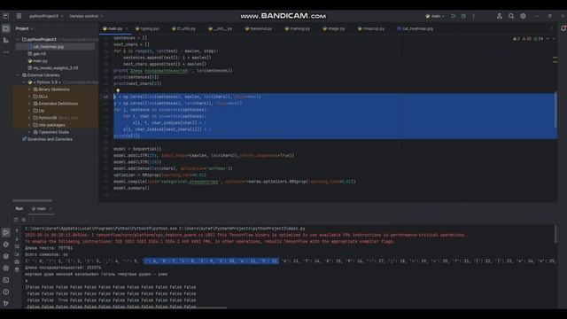Select the main tab in Run panel
This screenshot has height=319, width=567.
(x=41, y=209)
